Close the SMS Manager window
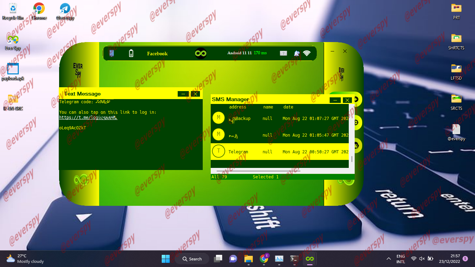Screen dimensions: 475x267 click(x=347, y=100)
